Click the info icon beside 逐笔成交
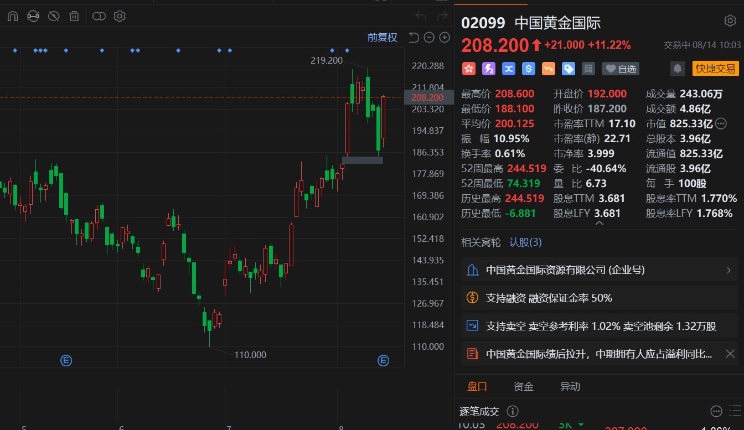744x430 pixels. [x=513, y=411]
